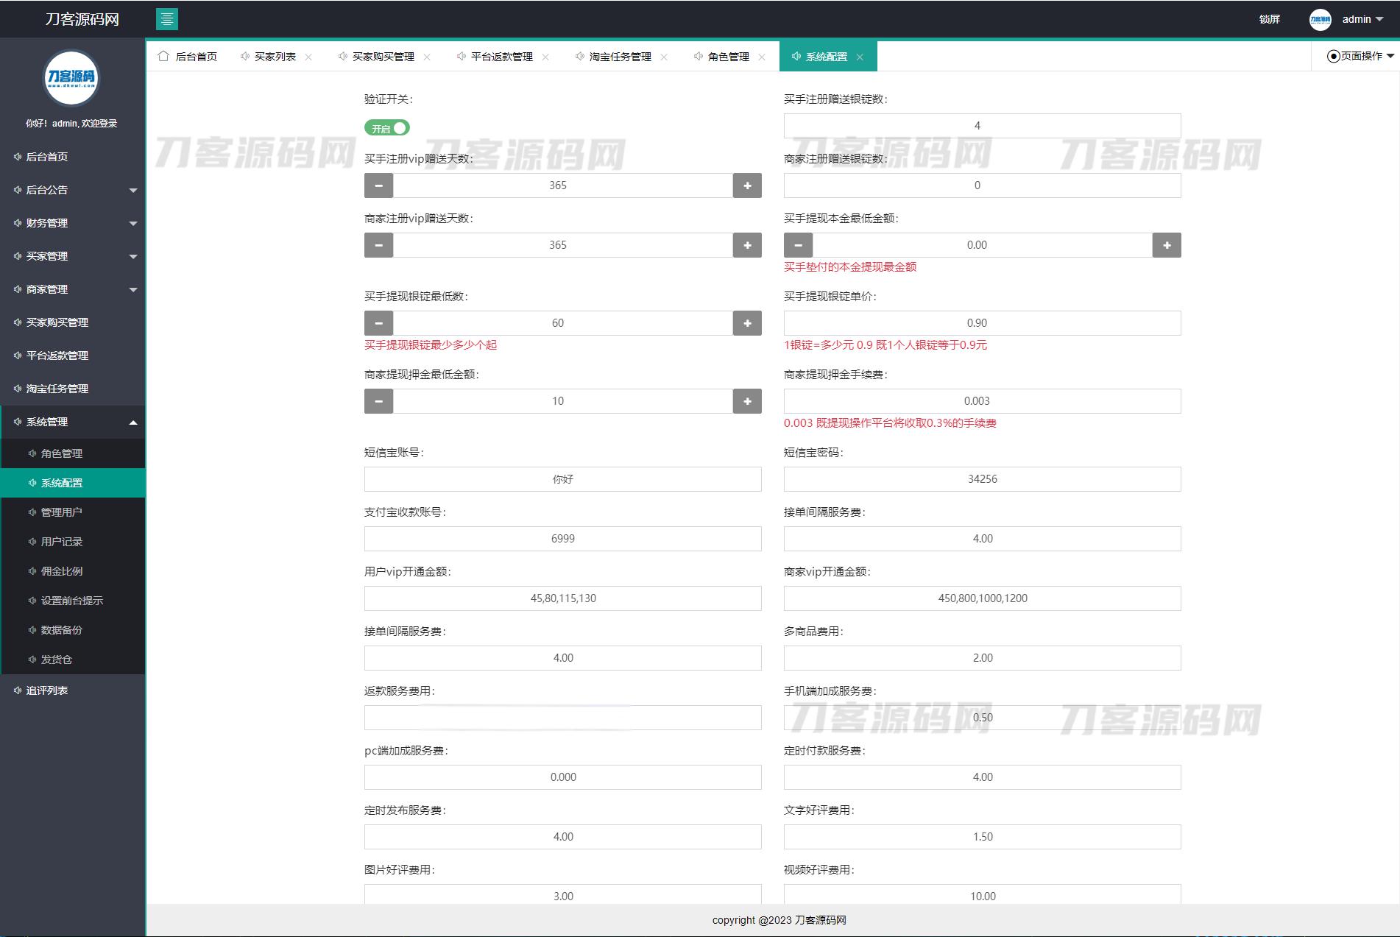Open 淘宝任务管理 in sidebar
Screen dimensions: 1400x937
73,389
